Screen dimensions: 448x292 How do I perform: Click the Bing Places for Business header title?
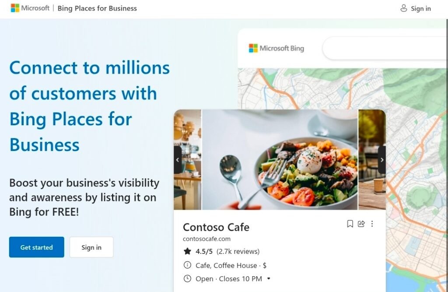pyautogui.click(x=97, y=8)
